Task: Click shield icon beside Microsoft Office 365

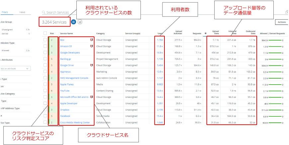Action: (x=91, y=97)
